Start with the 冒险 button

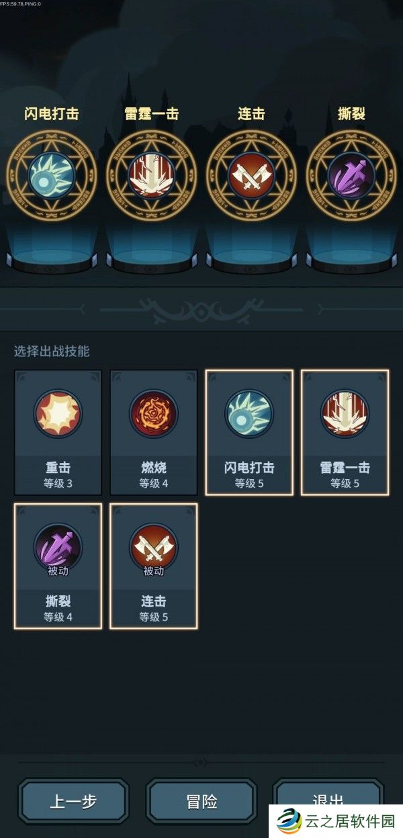point(201,802)
